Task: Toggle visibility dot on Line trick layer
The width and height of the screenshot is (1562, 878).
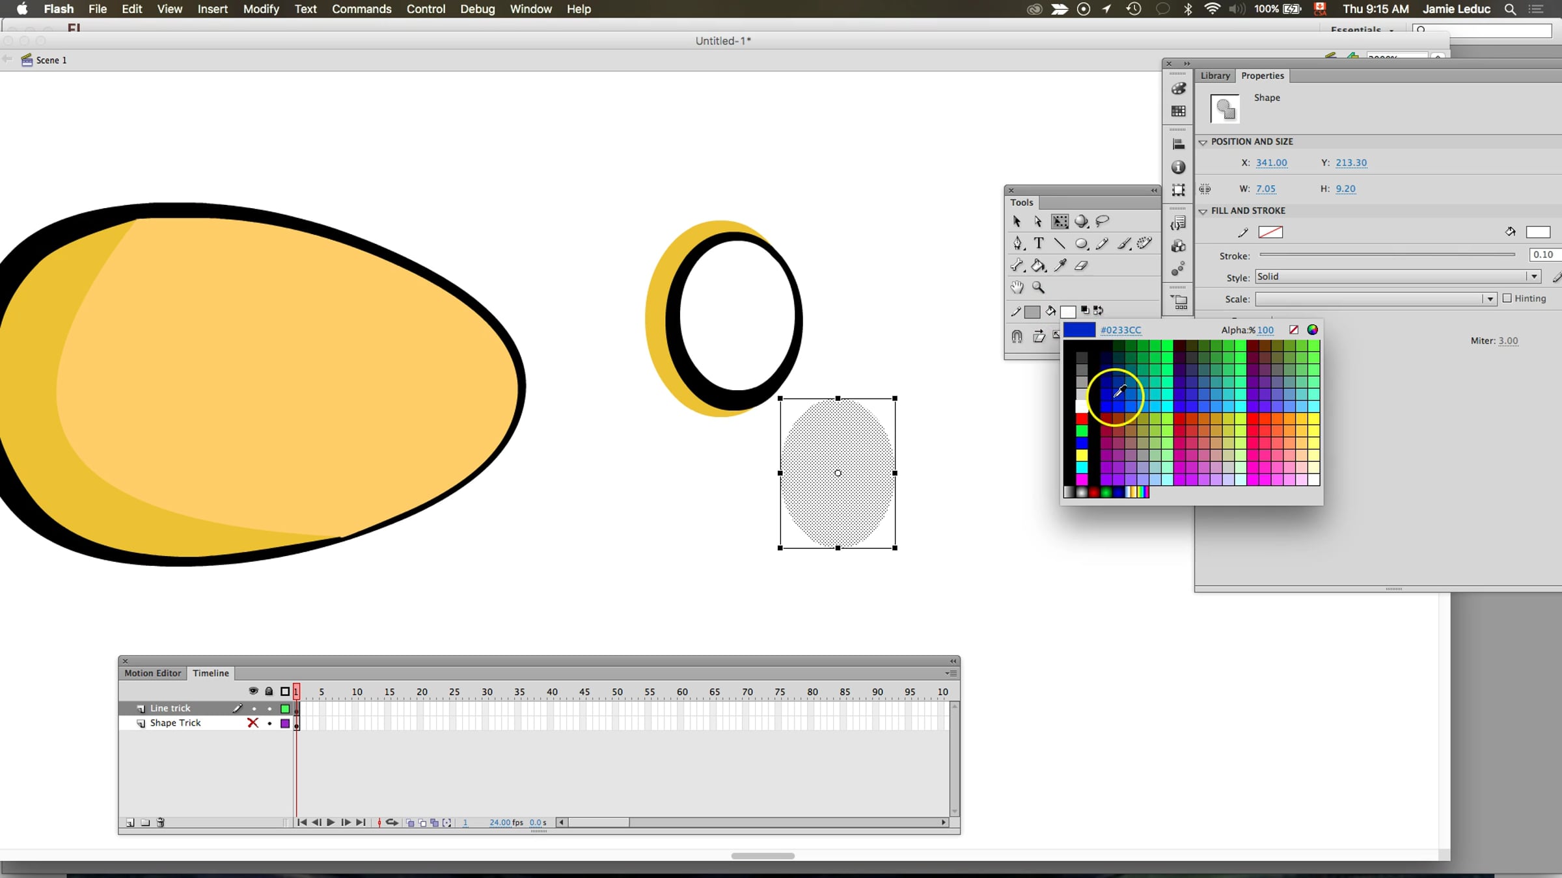Action: point(254,709)
